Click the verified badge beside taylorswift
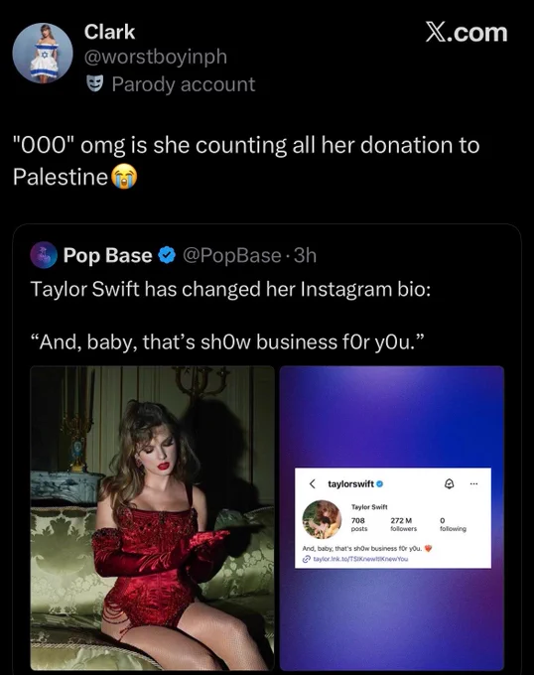Screen dimensions: 534x675 coord(379,483)
